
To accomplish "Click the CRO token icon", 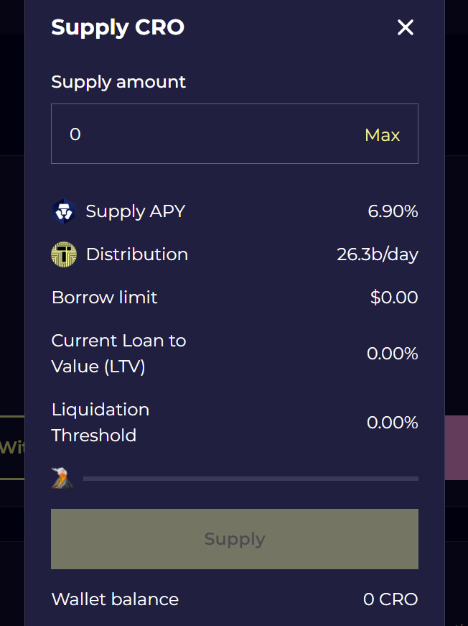I will pos(64,211).
